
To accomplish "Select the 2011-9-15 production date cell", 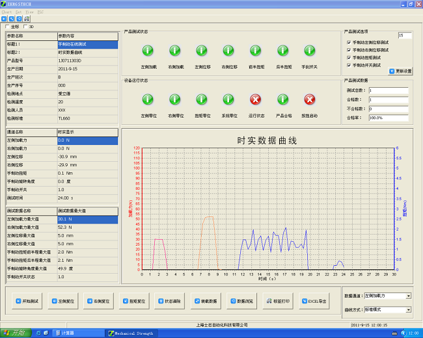I will coord(88,69).
